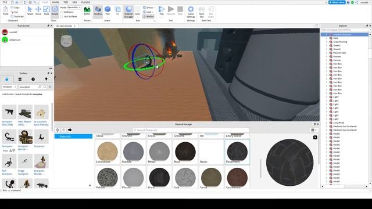Image resolution: width=372 pixels, height=209 pixels.
Task: Open the Lock tool option
Action: [148, 12]
